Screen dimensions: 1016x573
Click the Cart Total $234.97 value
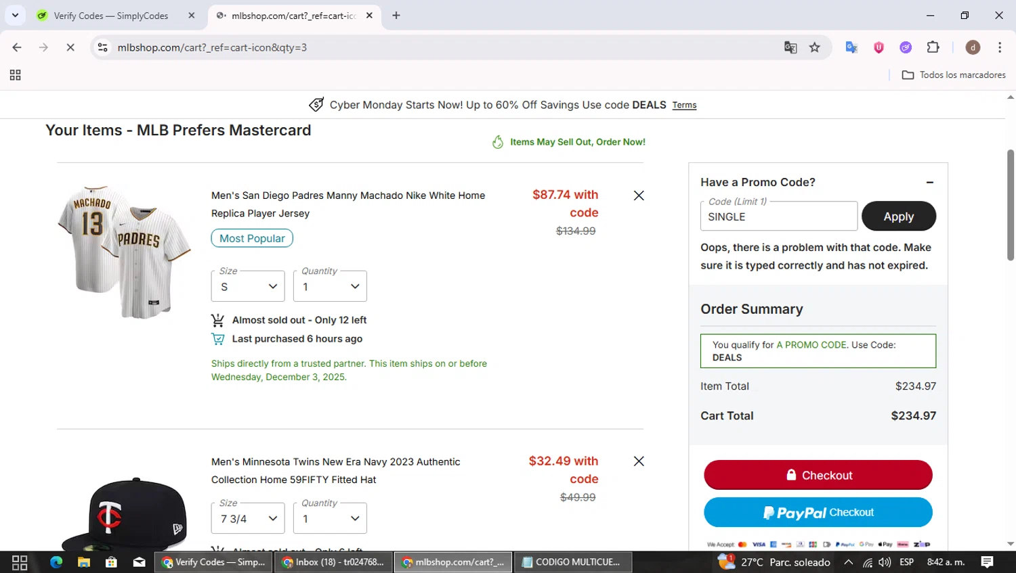click(913, 416)
